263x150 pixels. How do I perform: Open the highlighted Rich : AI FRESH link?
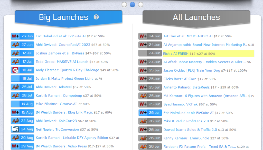click(176, 54)
